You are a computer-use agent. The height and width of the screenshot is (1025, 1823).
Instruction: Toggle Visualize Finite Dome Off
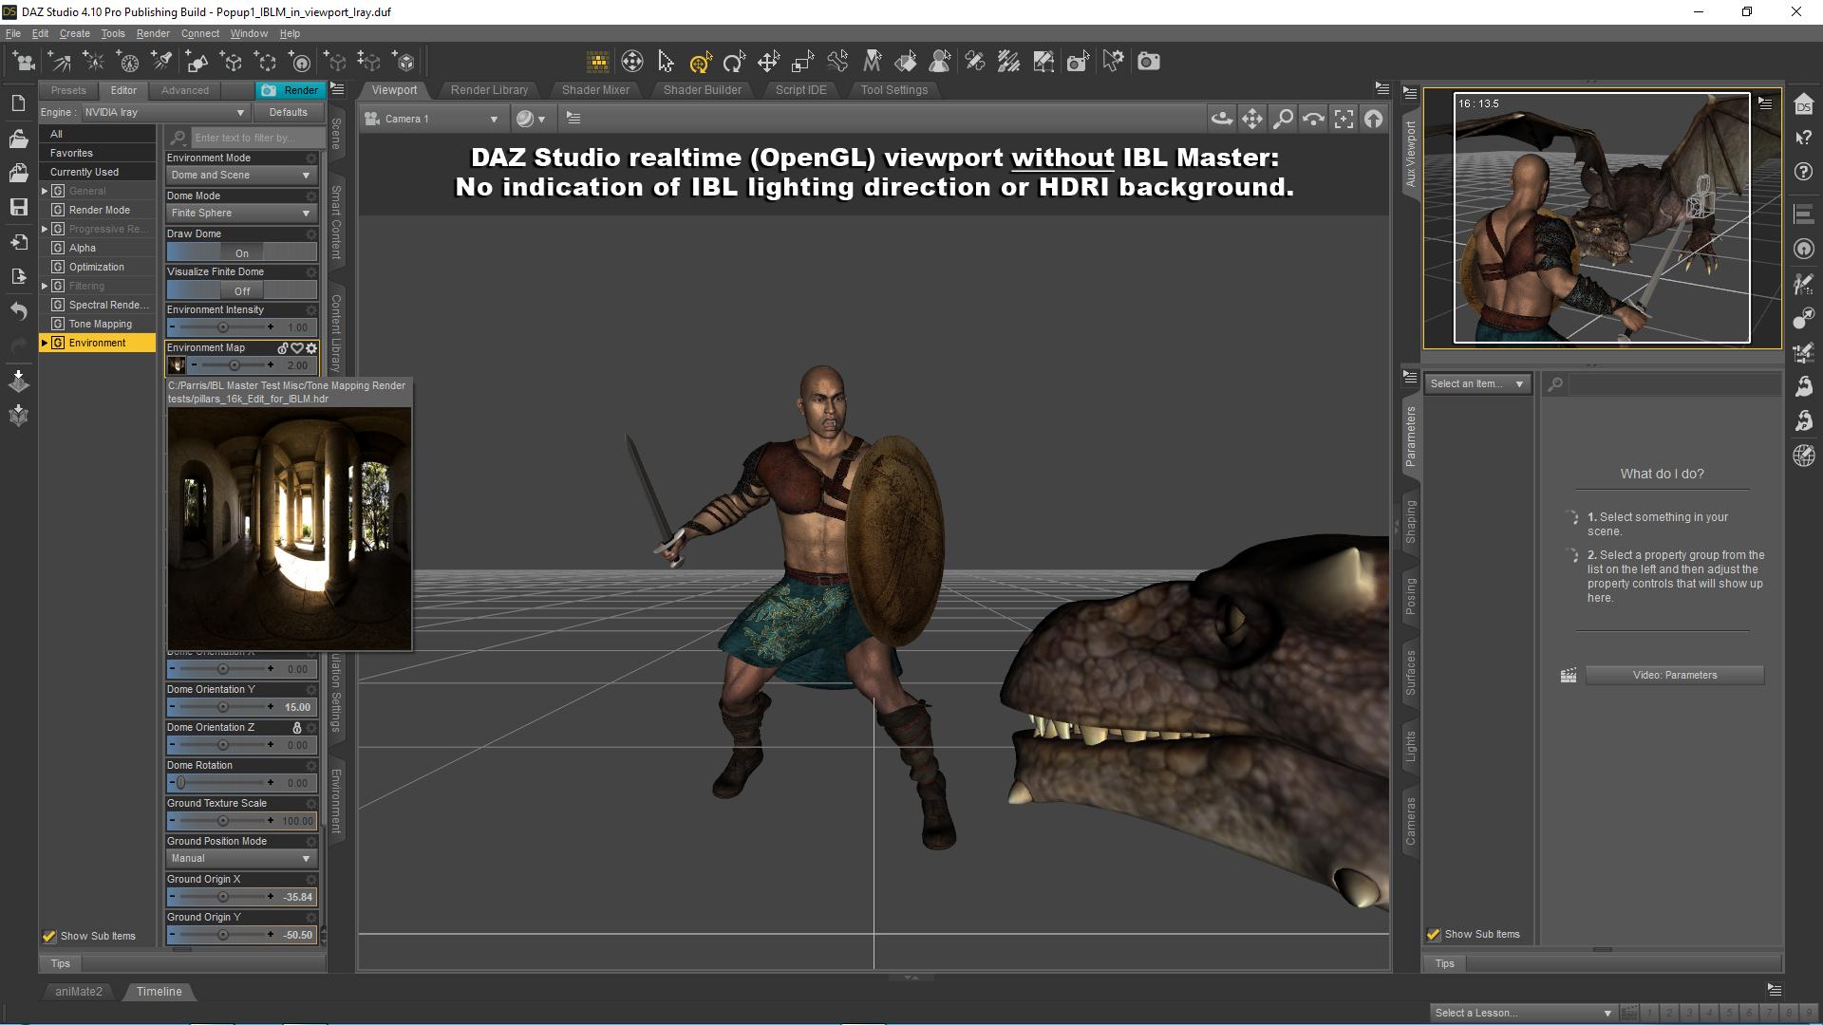tap(242, 290)
